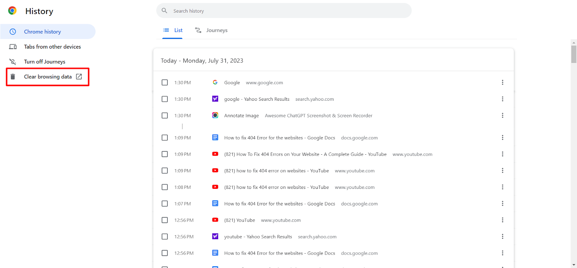Open more actions for the youtube Yahoo search entry

(x=502, y=236)
